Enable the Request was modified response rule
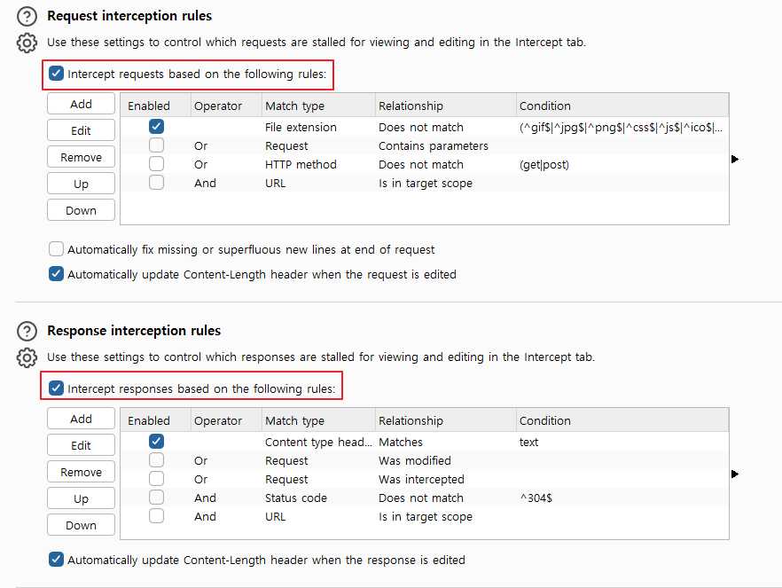 [156, 459]
